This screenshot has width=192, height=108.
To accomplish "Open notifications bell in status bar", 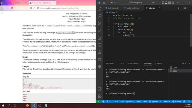I will (189, 101).
